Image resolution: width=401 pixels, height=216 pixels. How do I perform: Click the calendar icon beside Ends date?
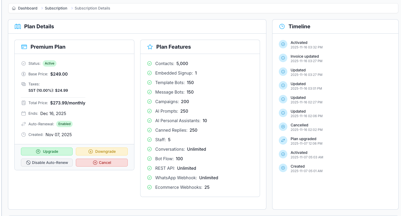[x=24, y=113]
